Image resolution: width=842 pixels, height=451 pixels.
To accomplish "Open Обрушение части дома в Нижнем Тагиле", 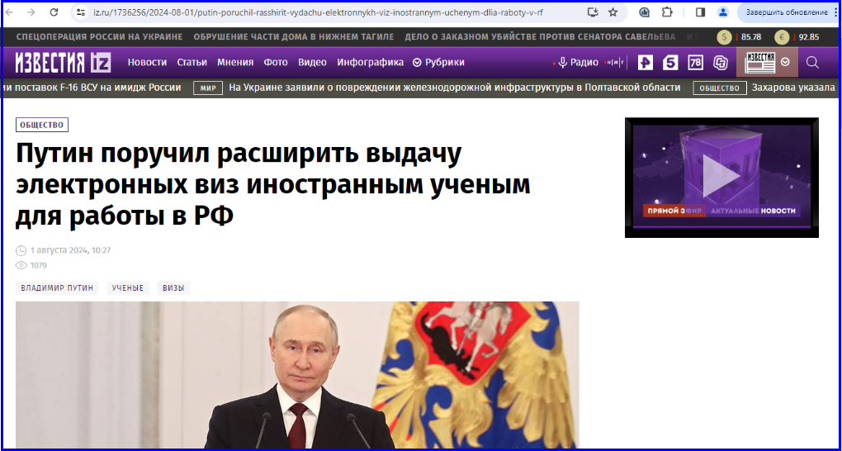I will click(x=294, y=37).
